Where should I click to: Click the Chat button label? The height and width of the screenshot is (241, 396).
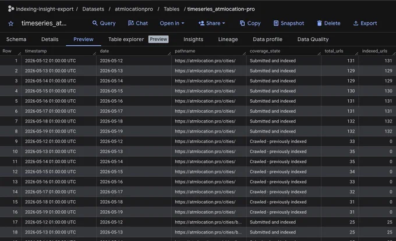point(142,23)
